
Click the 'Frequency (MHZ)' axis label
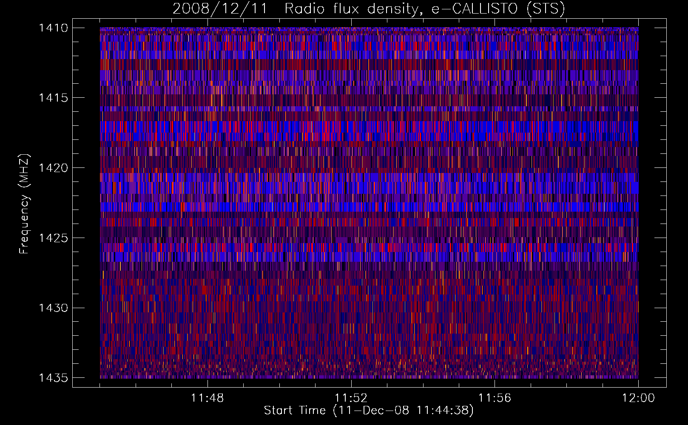point(25,204)
